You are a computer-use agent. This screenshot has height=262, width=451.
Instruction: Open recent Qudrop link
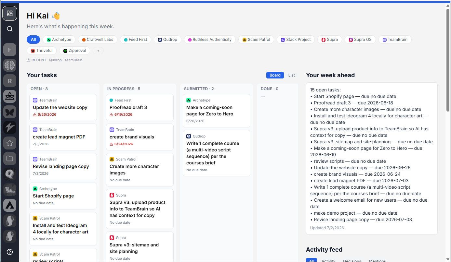coord(55,60)
